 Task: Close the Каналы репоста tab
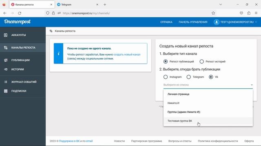pos(51,4)
